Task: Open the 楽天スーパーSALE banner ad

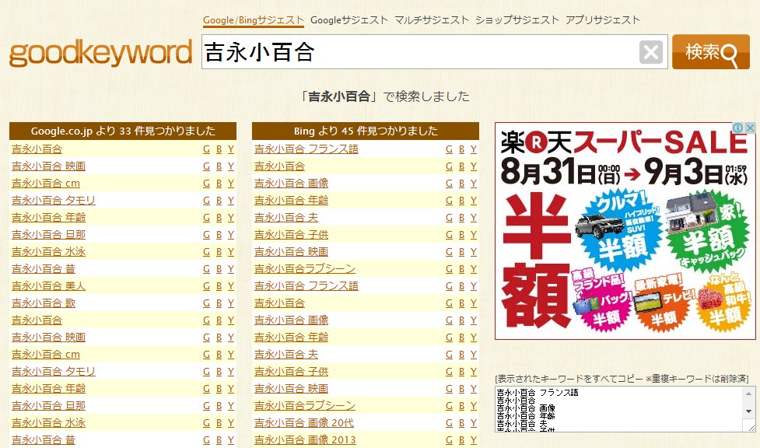Action: [x=625, y=231]
